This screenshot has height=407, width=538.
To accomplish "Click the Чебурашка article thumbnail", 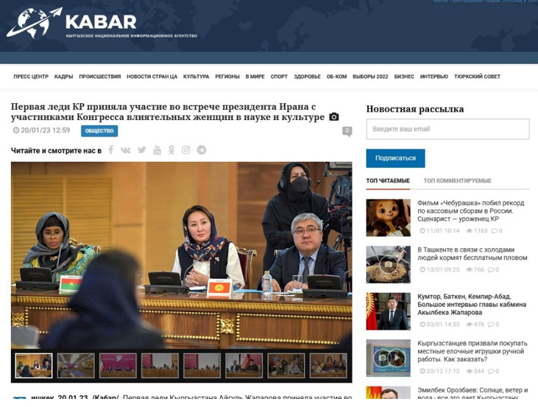I will point(388,218).
